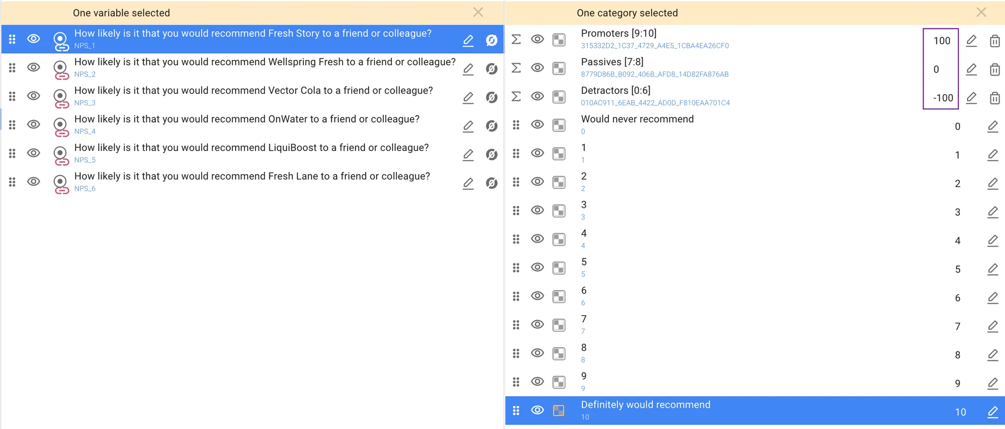
Task: Close the 'One variable selected' banner
Action: point(478,12)
